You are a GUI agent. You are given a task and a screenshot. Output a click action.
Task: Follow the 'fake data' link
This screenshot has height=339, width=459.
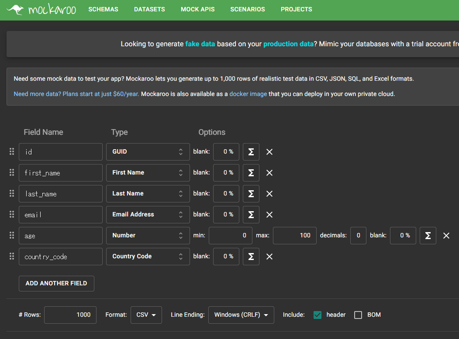[x=200, y=44]
